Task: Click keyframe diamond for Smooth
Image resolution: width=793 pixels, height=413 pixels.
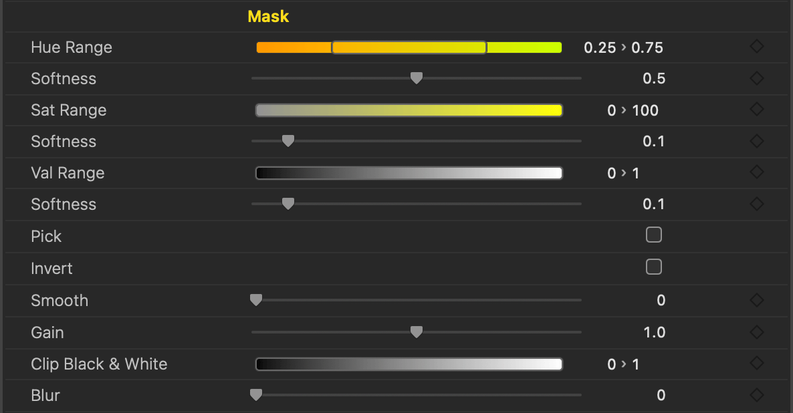Action: tap(756, 300)
